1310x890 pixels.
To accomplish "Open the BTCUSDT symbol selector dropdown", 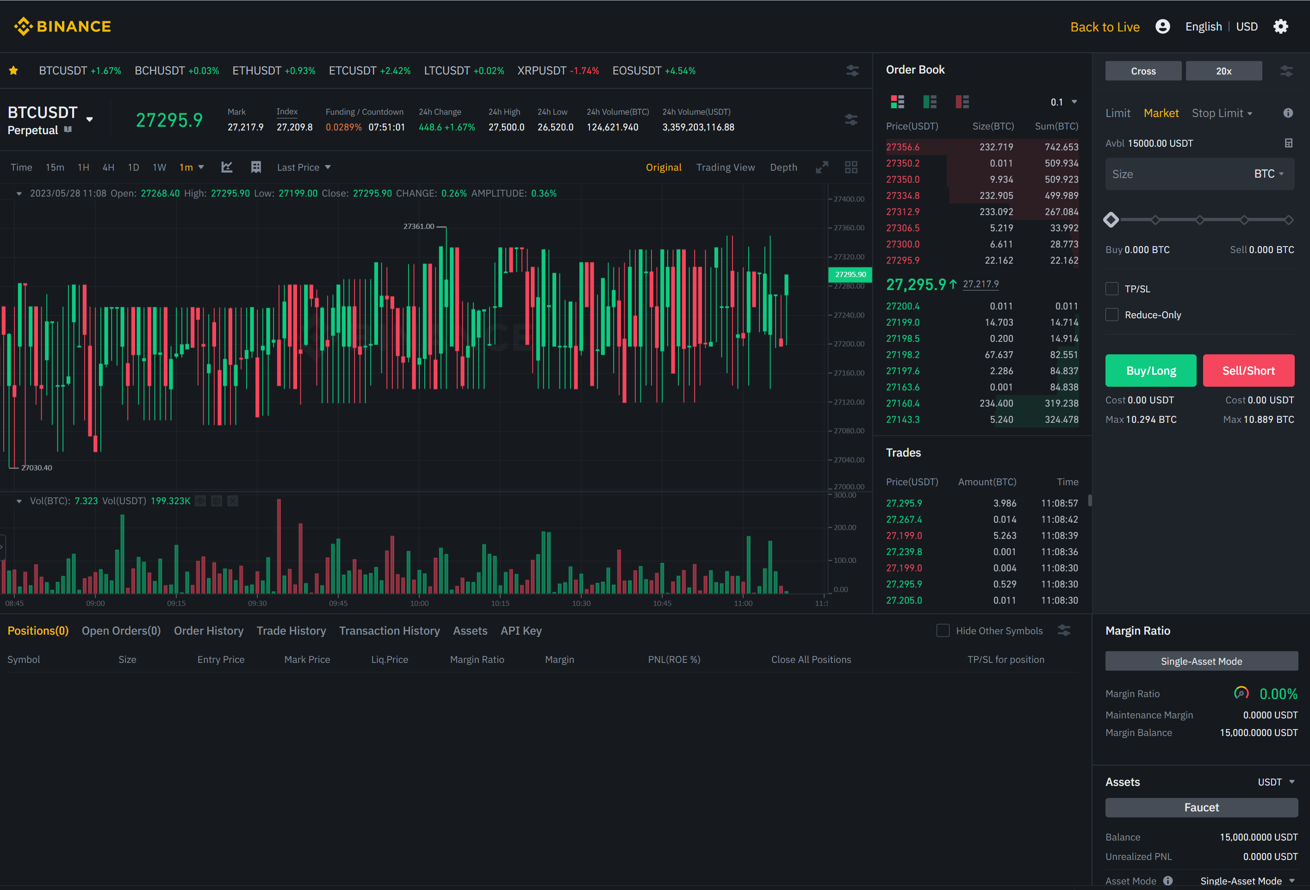I will pos(90,119).
